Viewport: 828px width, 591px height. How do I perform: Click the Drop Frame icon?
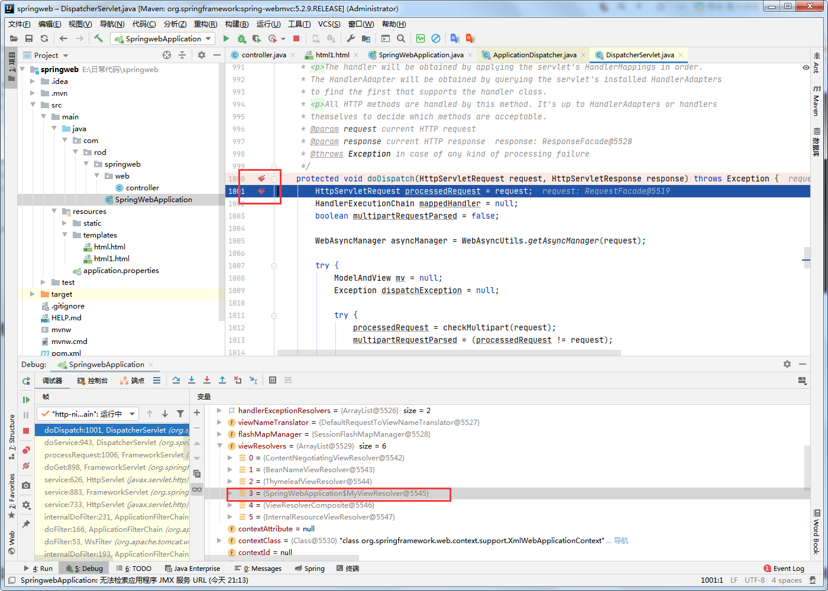pyautogui.click(x=238, y=380)
